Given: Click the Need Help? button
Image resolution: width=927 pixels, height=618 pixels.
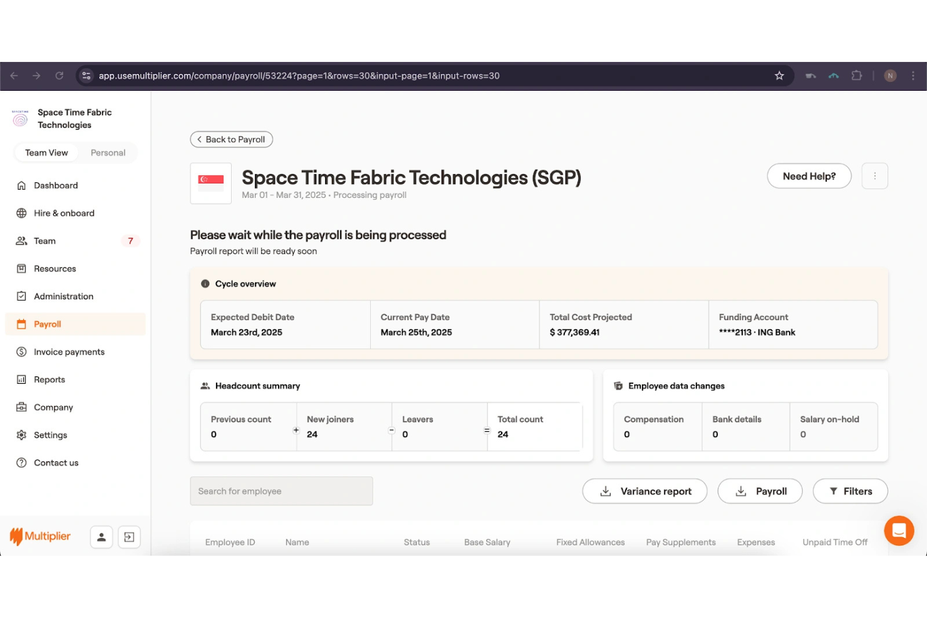Looking at the screenshot, I should click(809, 176).
